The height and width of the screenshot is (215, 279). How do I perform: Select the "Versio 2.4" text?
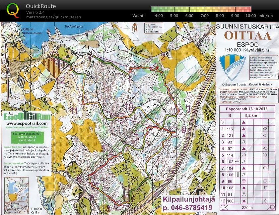pyautogui.click(x=35, y=12)
